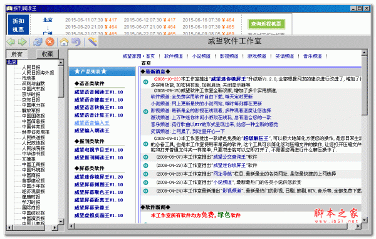
Task: Click the 查询返程机票 green button
Action: [266, 24]
